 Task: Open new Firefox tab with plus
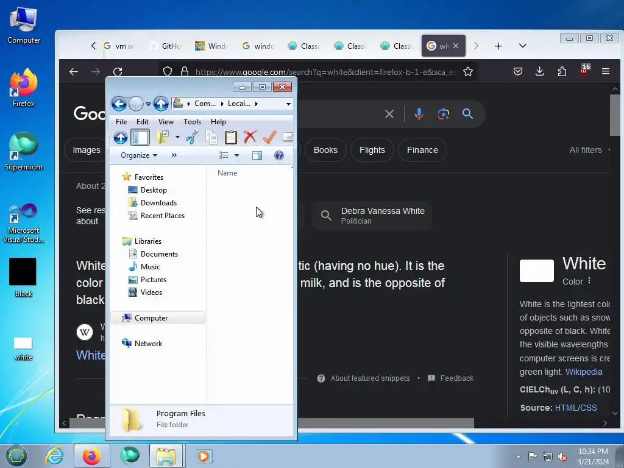tap(498, 46)
